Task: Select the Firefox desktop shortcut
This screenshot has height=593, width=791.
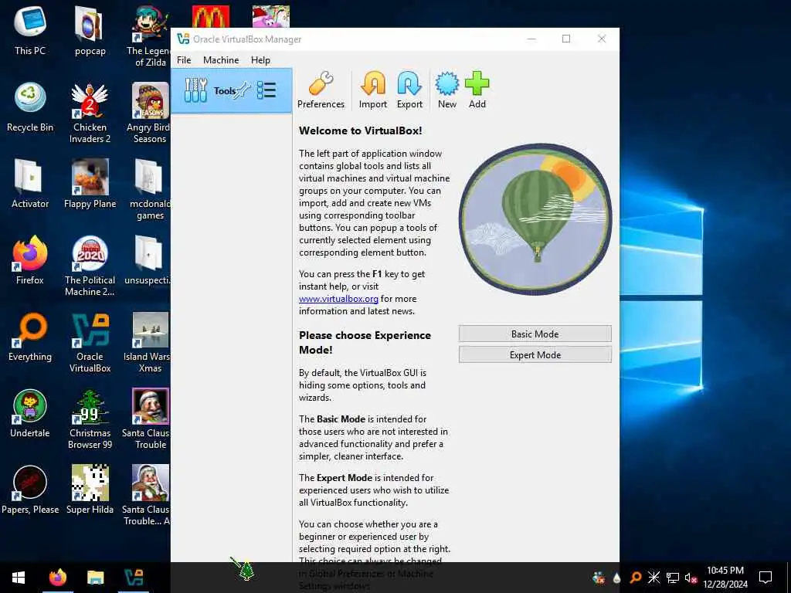Action: (x=30, y=260)
